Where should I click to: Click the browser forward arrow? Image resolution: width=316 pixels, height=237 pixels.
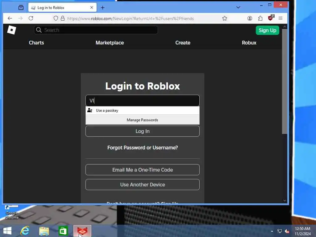(x=20, y=18)
